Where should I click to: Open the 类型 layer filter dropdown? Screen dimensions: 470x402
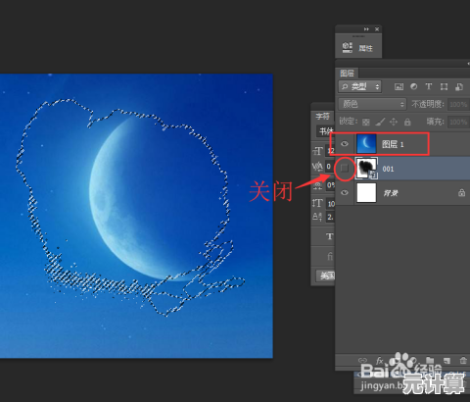(x=360, y=86)
